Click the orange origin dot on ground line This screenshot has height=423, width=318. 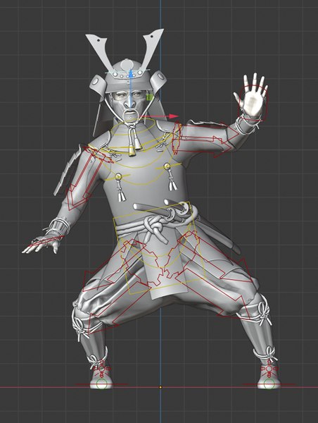[x=160, y=387]
